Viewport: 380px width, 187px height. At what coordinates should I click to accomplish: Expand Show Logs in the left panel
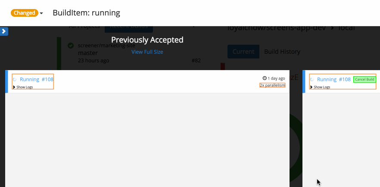[x=23, y=87]
